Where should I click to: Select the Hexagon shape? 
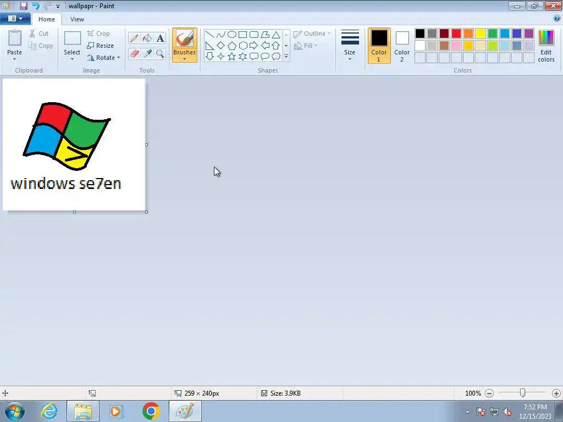coord(242,46)
